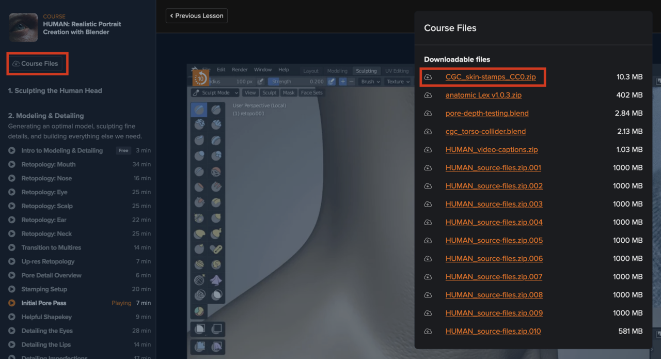Click download icon beside anatomic Lex v1.0.3.zip
The width and height of the screenshot is (661, 359).
click(x=428, y=95)
